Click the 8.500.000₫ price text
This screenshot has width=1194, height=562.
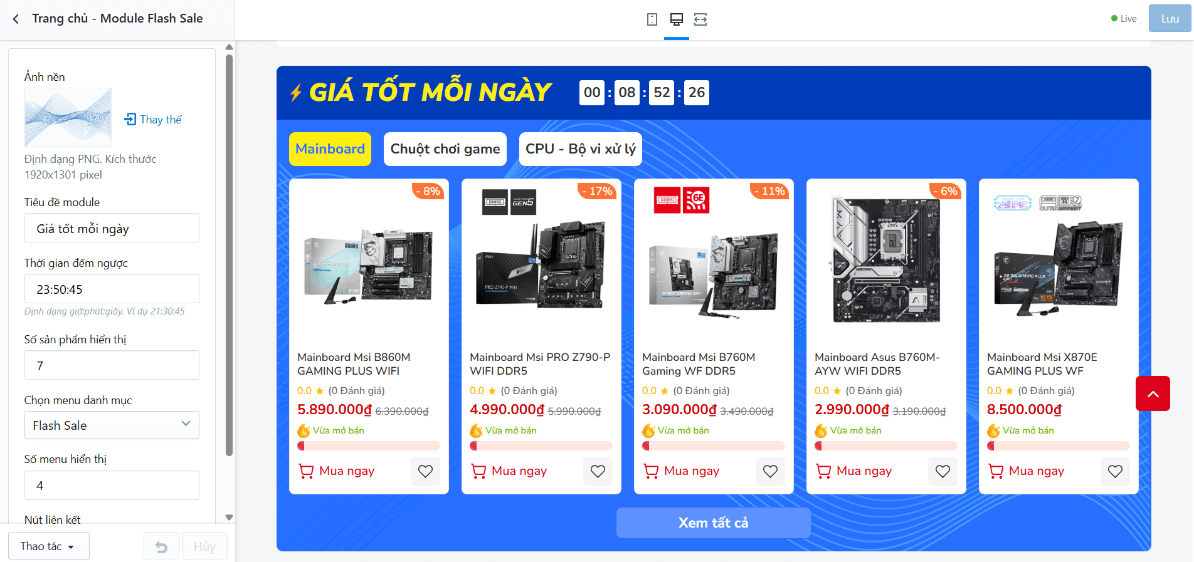tap(1025, 410)
